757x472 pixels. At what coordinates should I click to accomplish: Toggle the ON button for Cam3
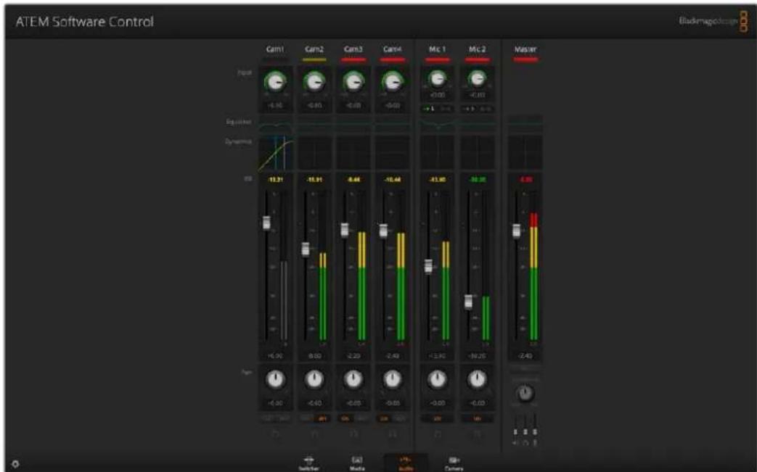(x=345, y=418)
